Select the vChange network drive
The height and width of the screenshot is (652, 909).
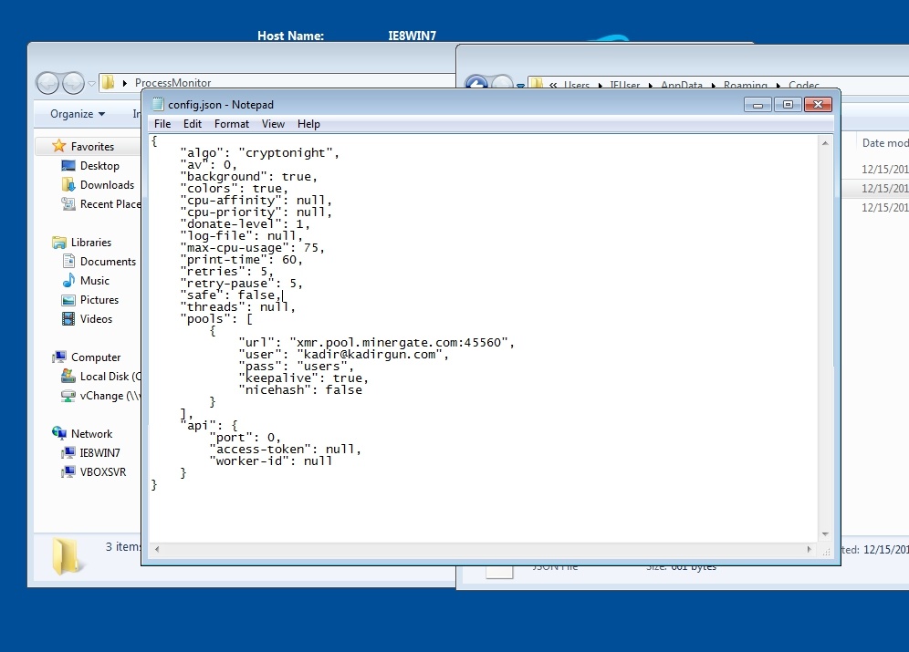[110, 396]
